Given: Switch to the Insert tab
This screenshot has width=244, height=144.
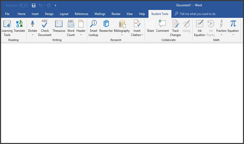Looking at the screenshot, I should (x=35, y=14).
